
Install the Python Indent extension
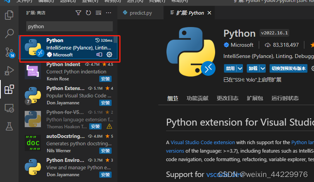tap(105, 79)
